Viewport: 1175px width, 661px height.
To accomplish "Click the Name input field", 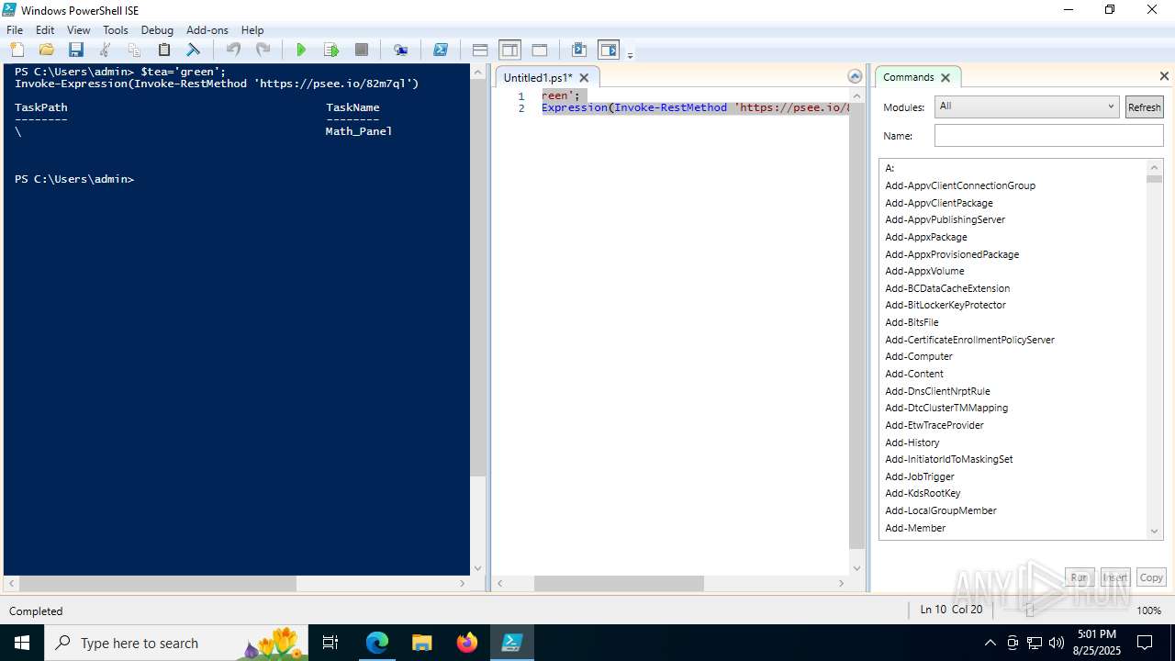I will click(x=1048, y=136).
